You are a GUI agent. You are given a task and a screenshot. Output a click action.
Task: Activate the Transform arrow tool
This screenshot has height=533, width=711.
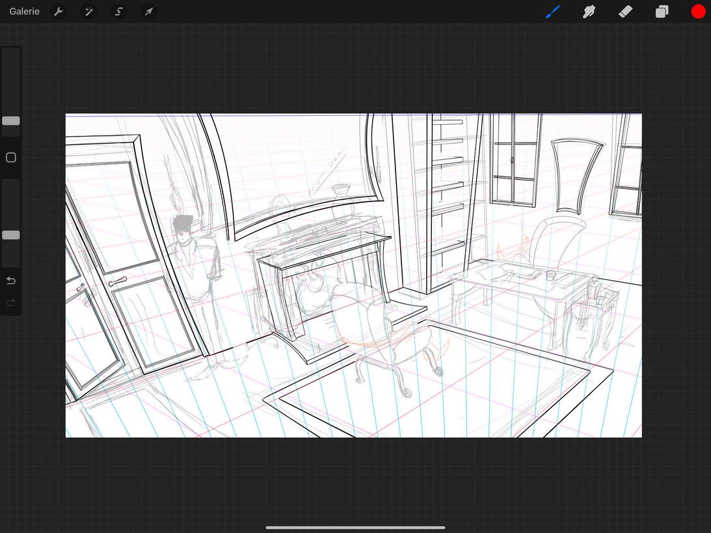[149, 11]
